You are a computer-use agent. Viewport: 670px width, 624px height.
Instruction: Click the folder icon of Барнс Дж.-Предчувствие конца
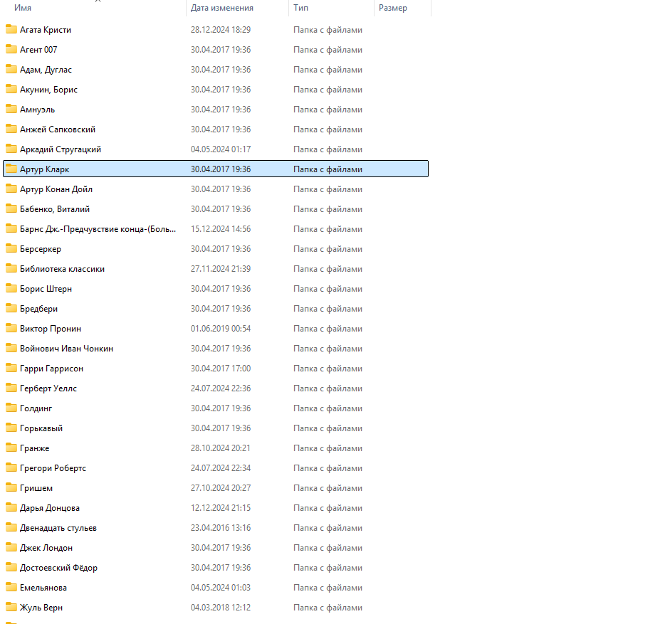tap(11, 228)
